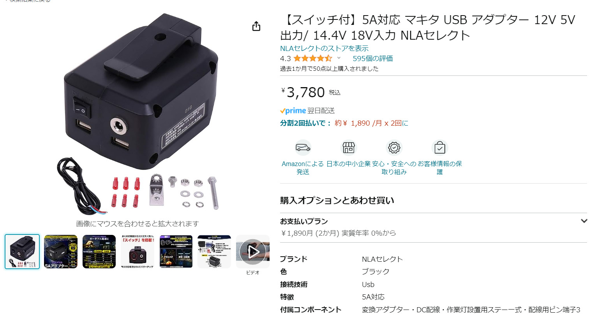Screen dimensions: 596x315
Task: Open NLAセレクトのストアを表示 link
Action: tap(324, 48)
